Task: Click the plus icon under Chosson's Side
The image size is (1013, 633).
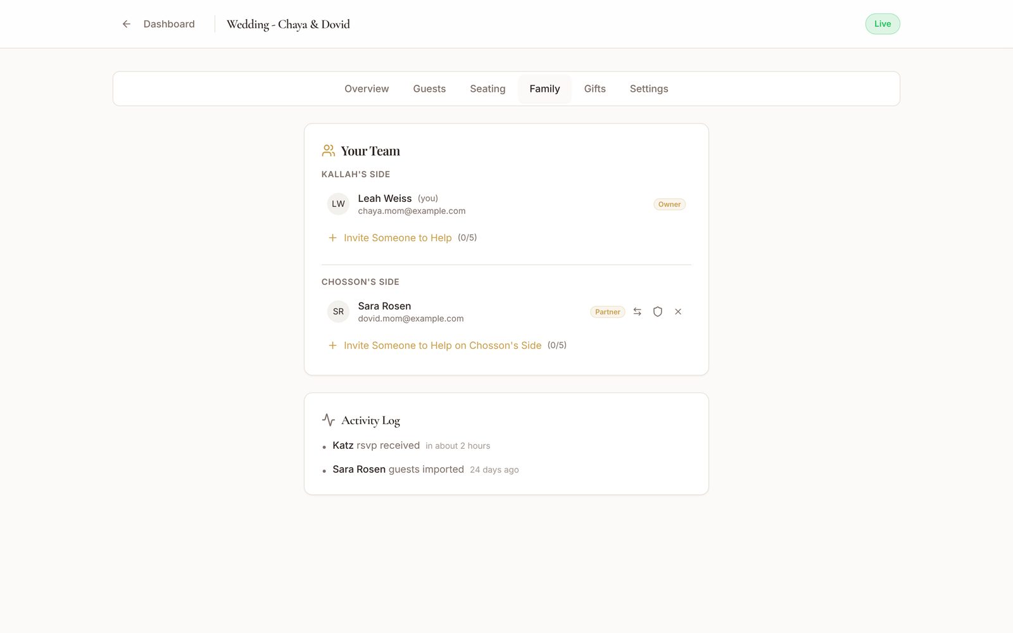Action: click(332, 346)
